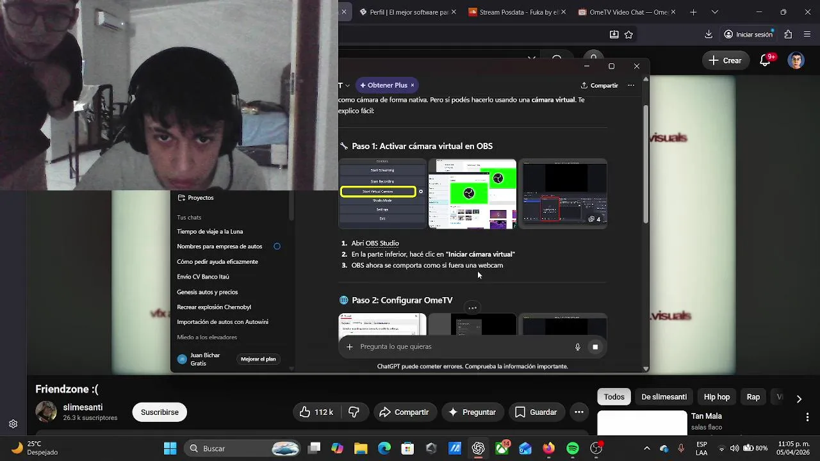Click the Preguntar button under video
This screenshot has width=820, height=461.
[473, 412]
